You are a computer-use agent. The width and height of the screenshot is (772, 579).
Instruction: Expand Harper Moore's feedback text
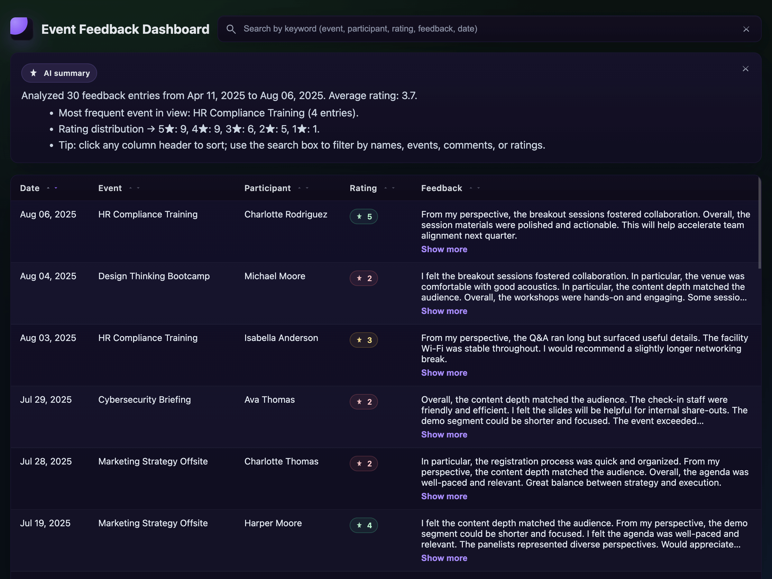click(x=444, y=558)
